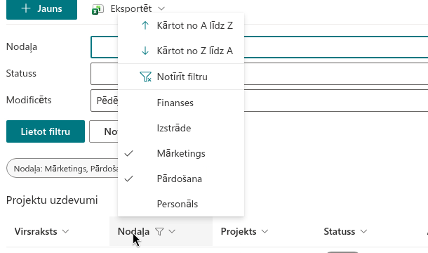428x253 pixels.
Task: Sort using Kārtot no A līdz Z
Action: coord(181,26)
